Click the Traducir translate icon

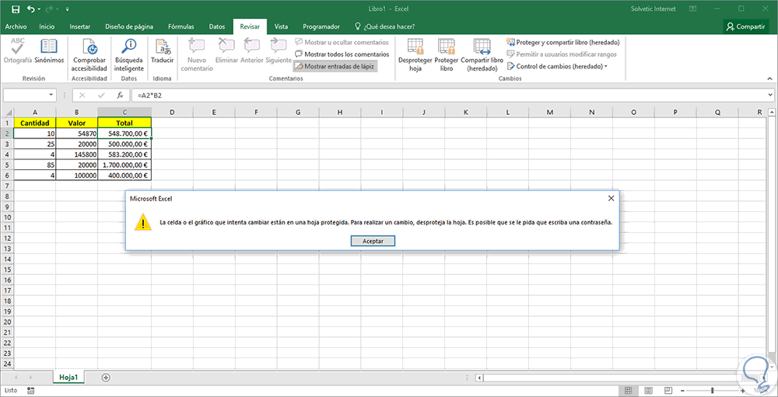pos(163,50)
